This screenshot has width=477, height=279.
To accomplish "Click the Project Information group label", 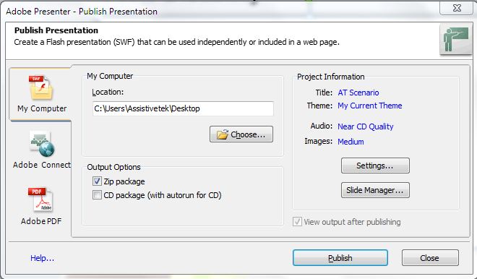I will (x=331, y=77).
